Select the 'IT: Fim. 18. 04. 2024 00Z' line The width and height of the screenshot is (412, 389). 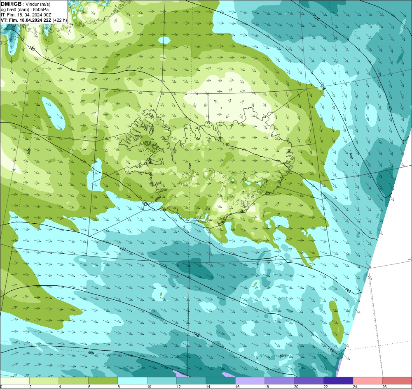[x=26, y=15]
